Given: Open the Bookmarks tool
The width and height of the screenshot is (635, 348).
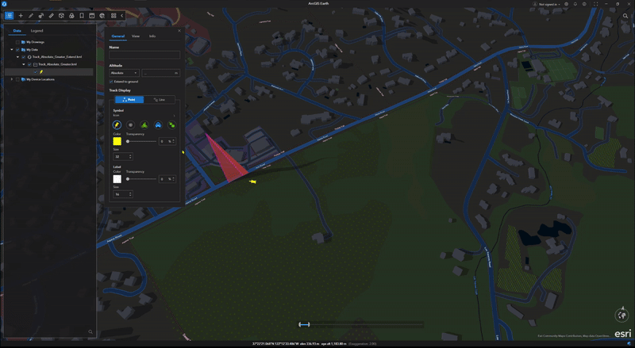Looking at the screenshot, I should coord(82,15).
